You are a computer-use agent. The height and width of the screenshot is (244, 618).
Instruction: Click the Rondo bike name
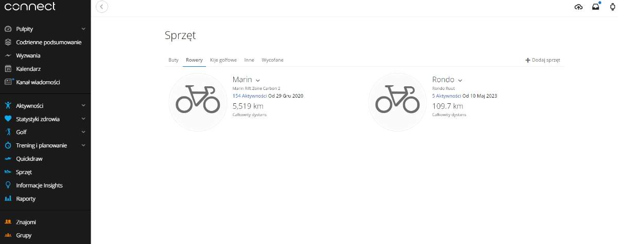[443, 80]
